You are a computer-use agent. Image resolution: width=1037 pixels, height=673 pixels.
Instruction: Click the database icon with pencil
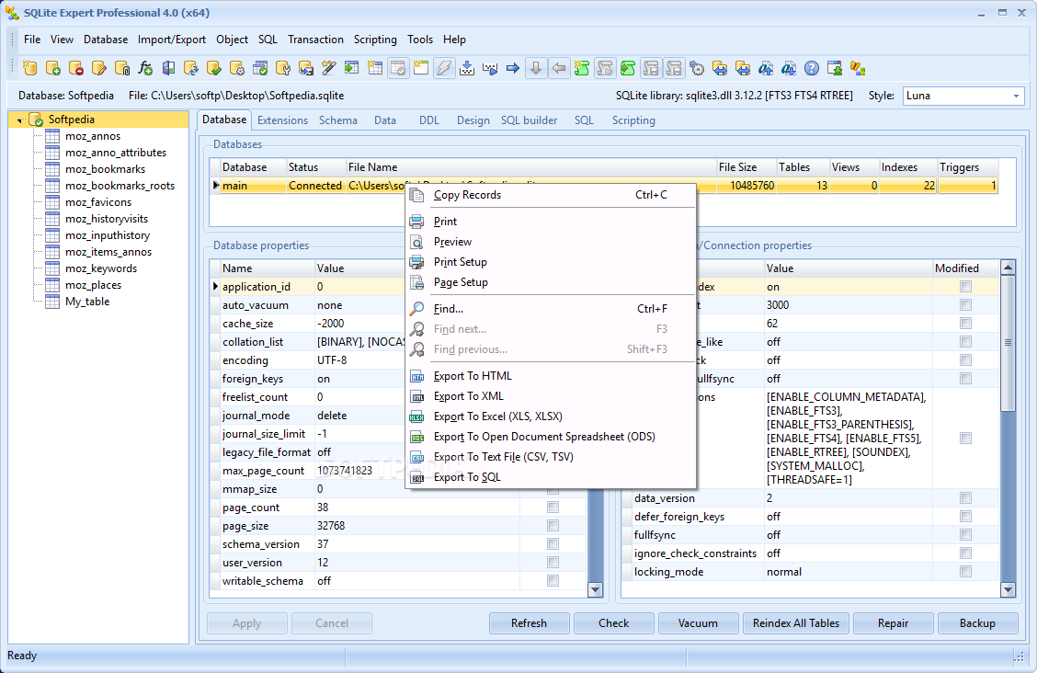coord(99,68)
